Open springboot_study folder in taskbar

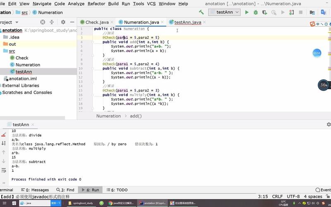pos(81,203)
